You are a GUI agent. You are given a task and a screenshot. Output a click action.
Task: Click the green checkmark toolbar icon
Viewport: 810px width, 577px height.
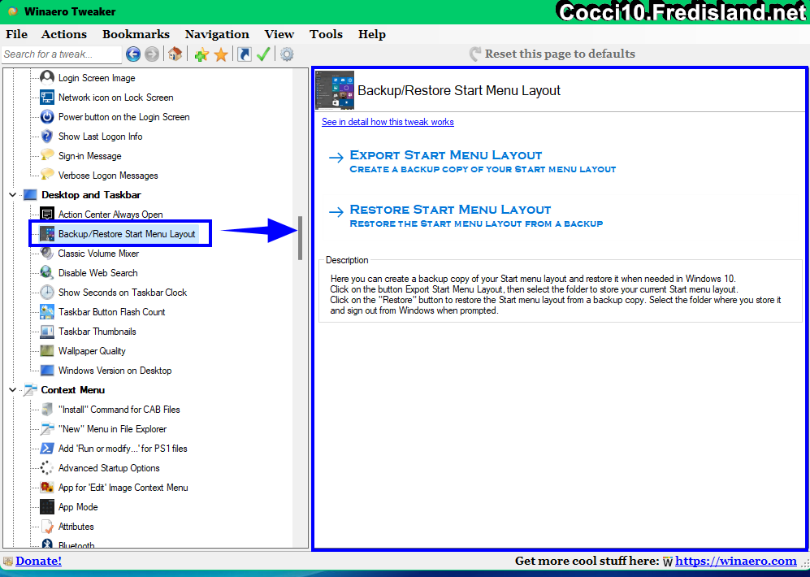pos(263,54)
